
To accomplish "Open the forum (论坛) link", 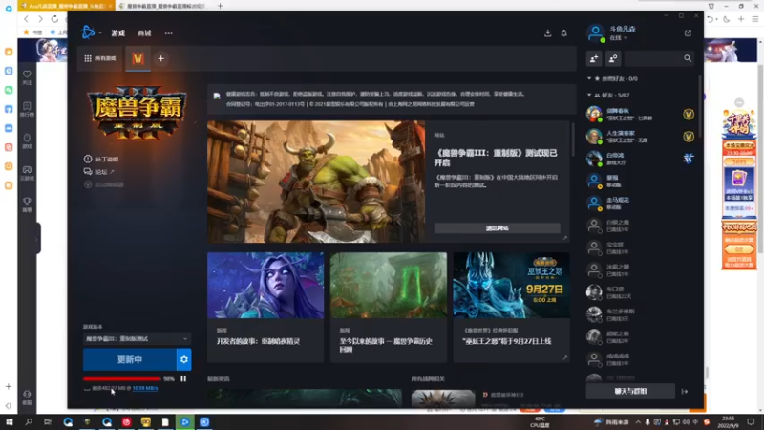I will click(99, 172).
